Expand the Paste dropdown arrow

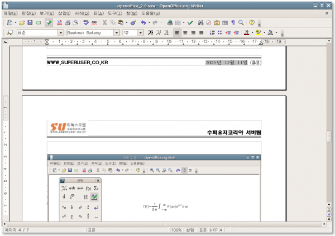pyautogui.click(x=127, y=23)
